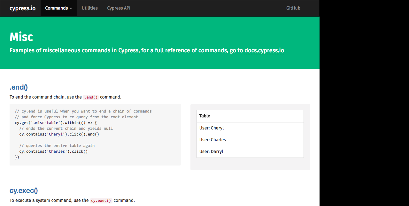Click the 'Misc' page title
This screenshot has height=206, width=409.
click(x=21, y=37)
